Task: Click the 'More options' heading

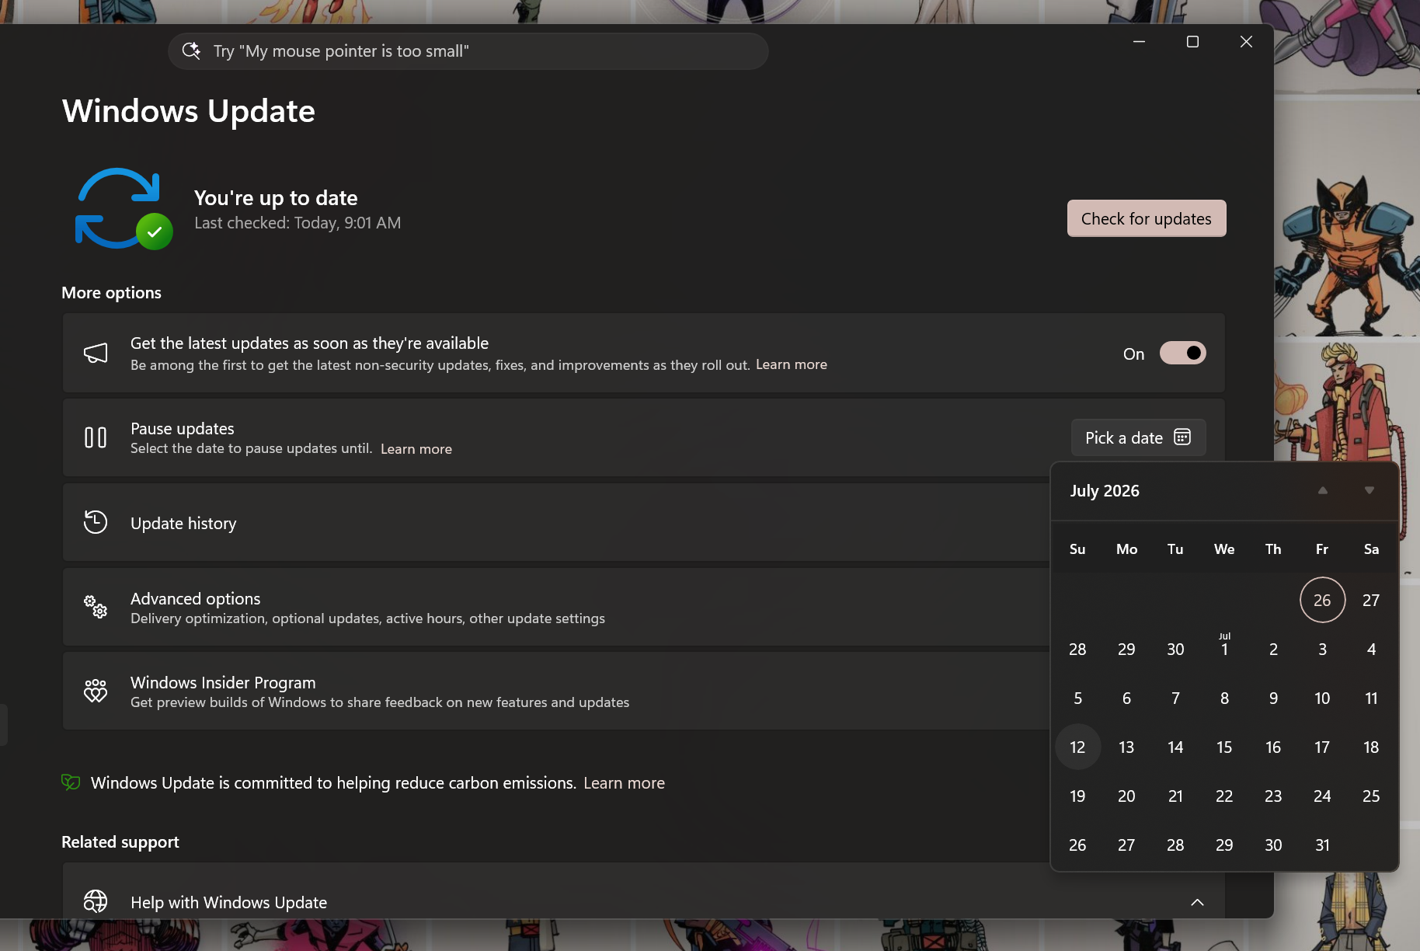Action: point(111,293)
